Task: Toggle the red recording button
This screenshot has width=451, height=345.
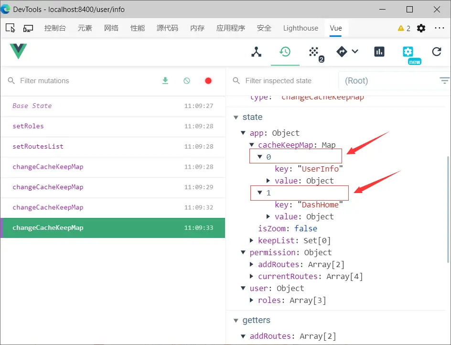Action: point(208,81)
